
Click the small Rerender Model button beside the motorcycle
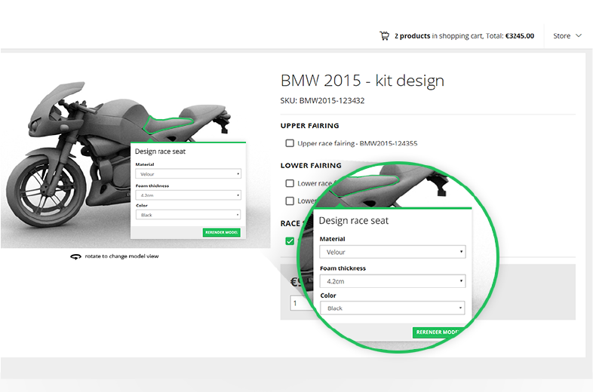[222, 232]
